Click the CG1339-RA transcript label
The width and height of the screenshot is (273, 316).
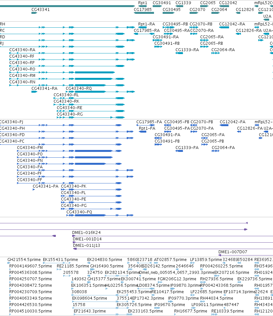point(187,50)
